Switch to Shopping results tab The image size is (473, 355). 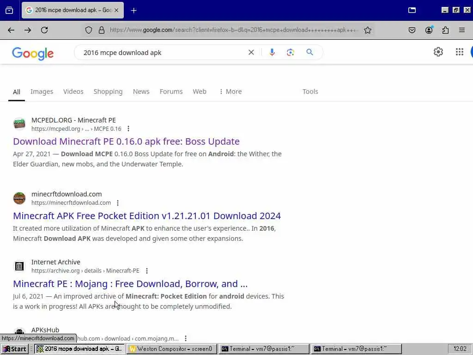pyautogui.click(x=108, y=92)
